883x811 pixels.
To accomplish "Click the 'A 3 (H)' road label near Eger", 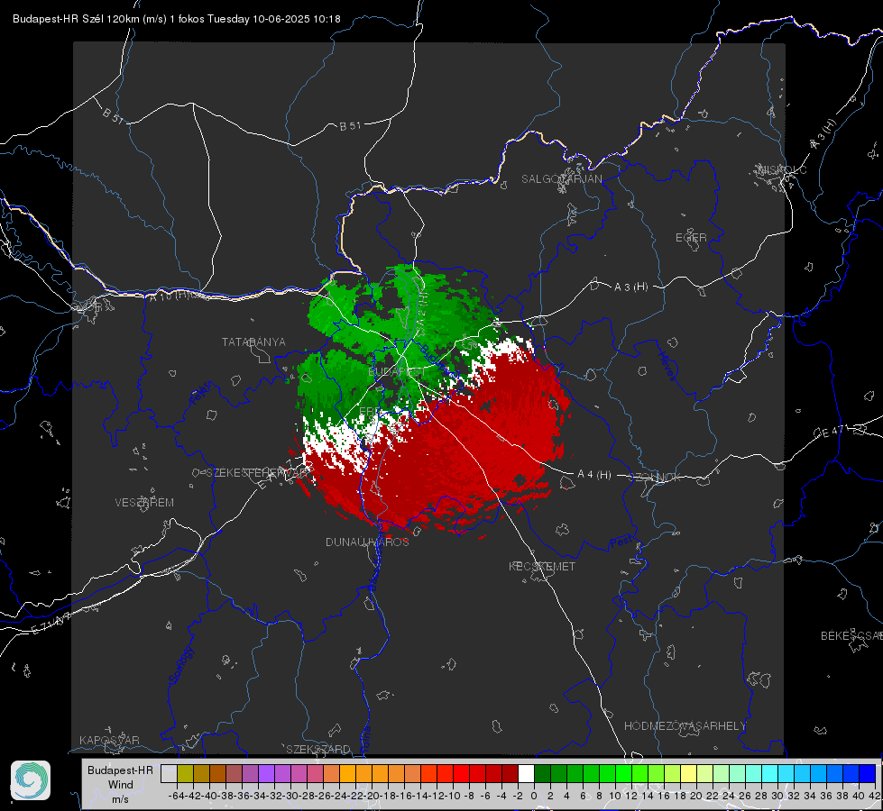I will (x=630, y=287).
